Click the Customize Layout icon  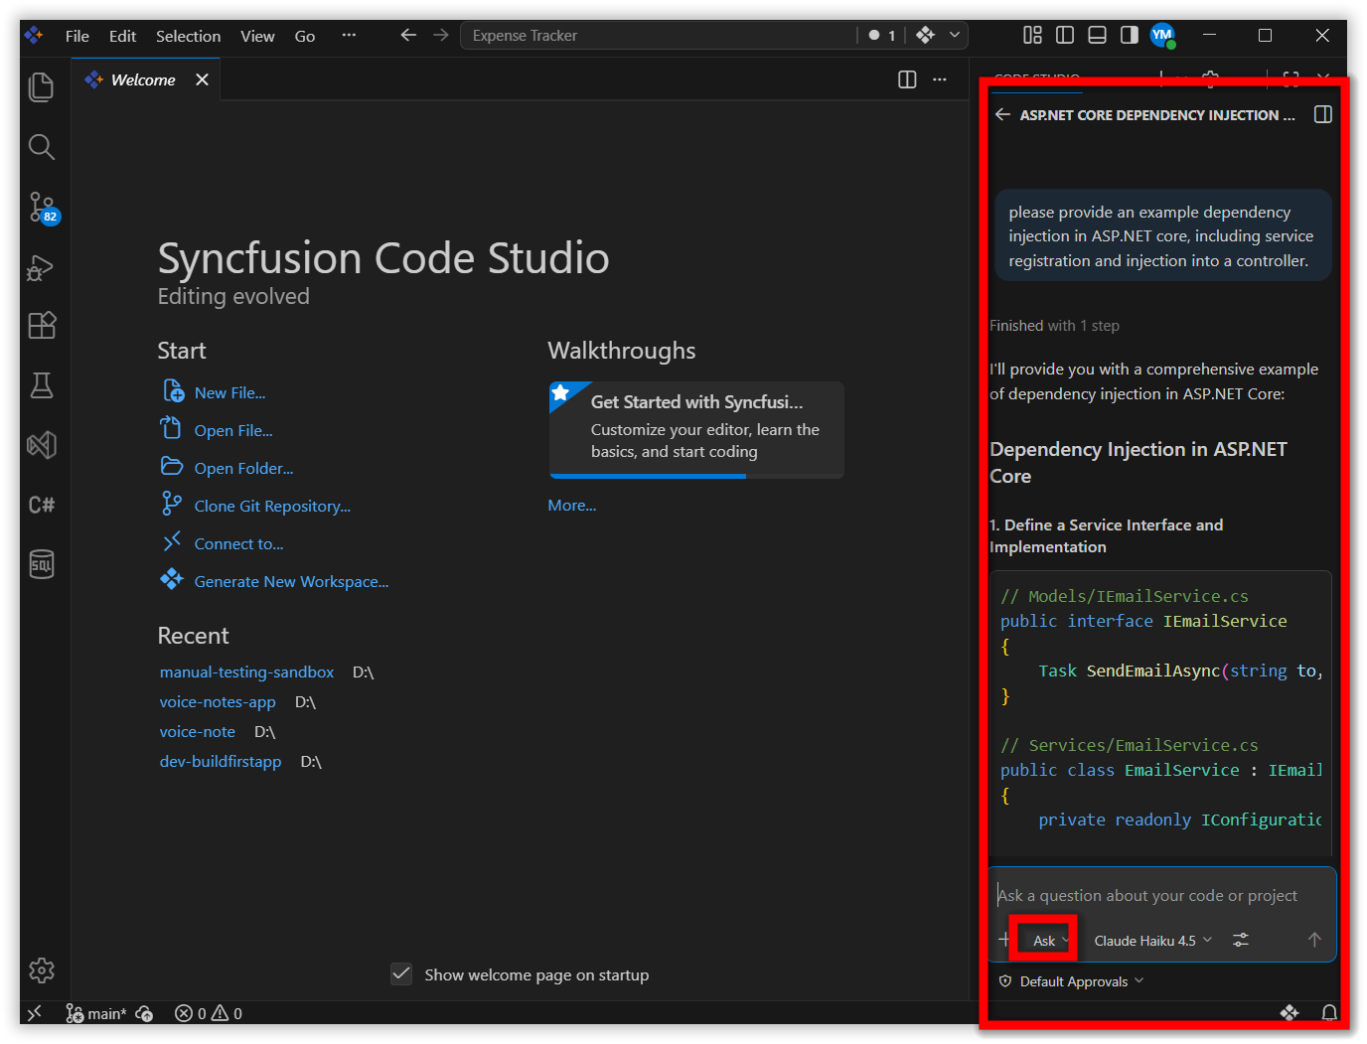click(x=1032, y=35)
